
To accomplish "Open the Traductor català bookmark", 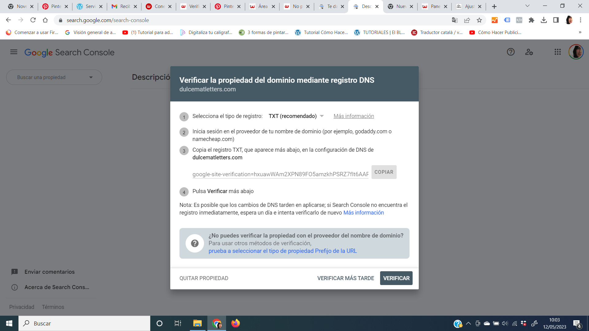I will 437,32.
